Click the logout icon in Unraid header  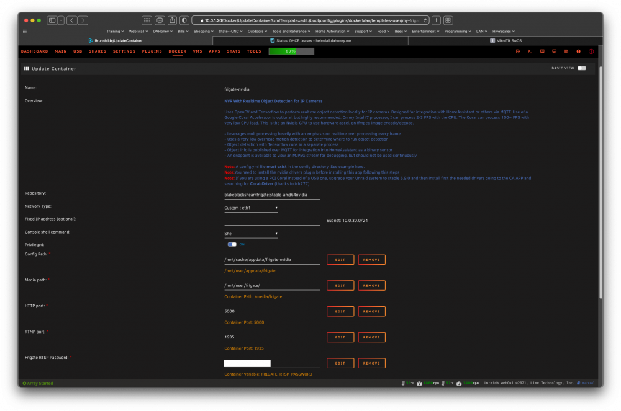[x=518, y=51]
